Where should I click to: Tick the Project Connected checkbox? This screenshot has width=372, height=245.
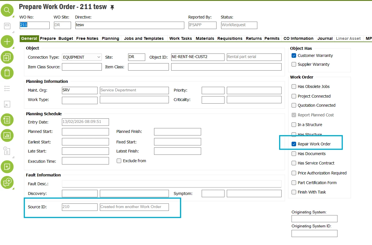point(294,96)
